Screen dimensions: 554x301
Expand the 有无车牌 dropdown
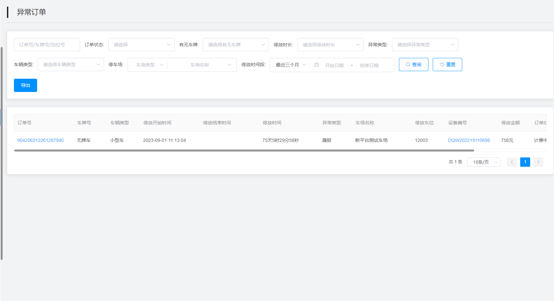click(236, 45)
